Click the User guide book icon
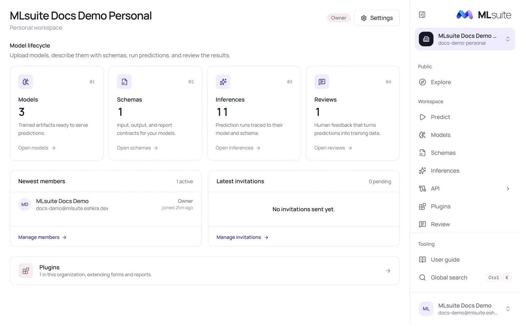The height and width of the screenshot is (325, 520). coord(422,260)
